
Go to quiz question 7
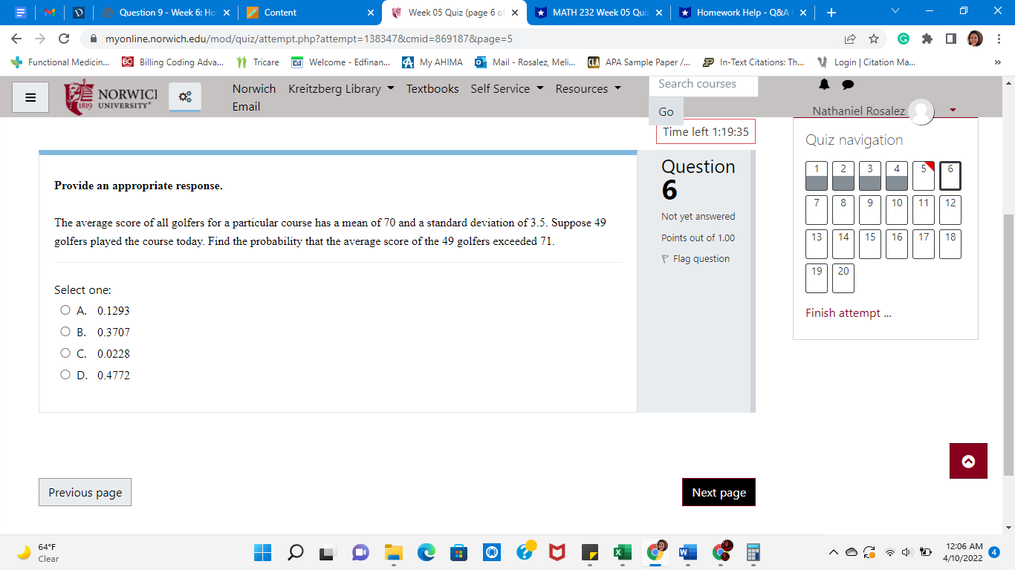point(817,210)
